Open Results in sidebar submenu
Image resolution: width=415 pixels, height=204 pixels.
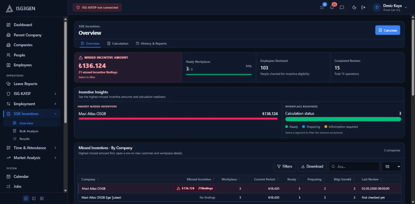(32, 139)
